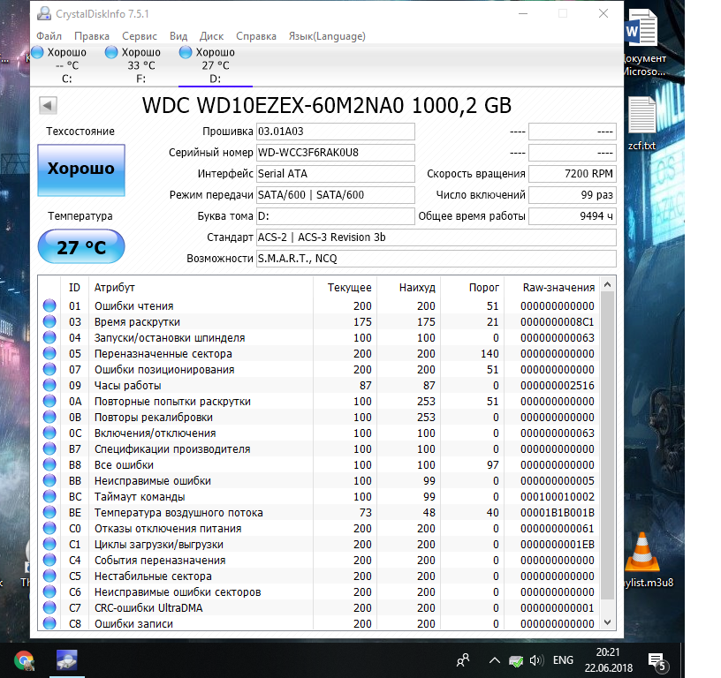721x678 pixels.
Task: Click status icon of Циклы загрузки/выгрузки row
Action: pyautogui.click(x=49, y=544)
